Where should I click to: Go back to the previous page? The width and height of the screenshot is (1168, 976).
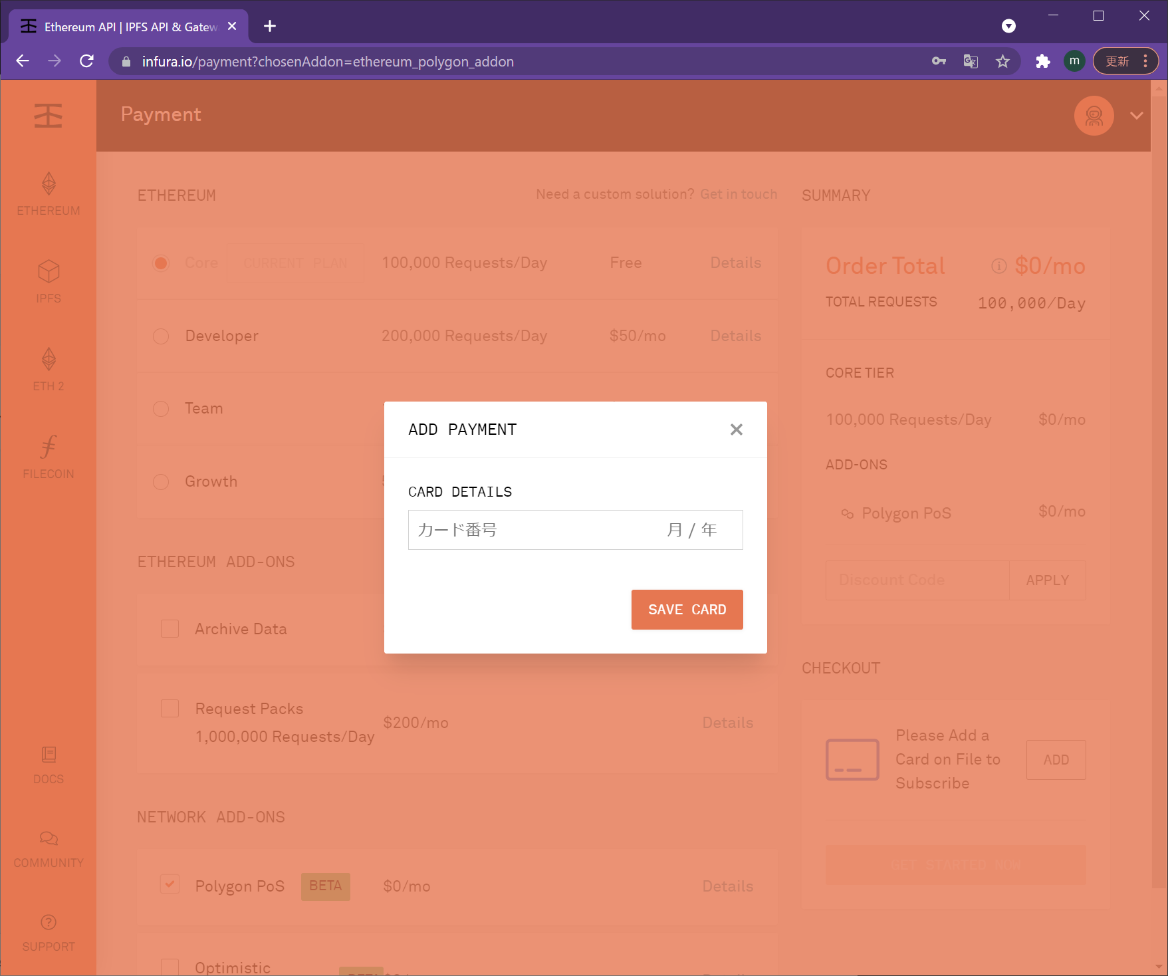[23, 61]
